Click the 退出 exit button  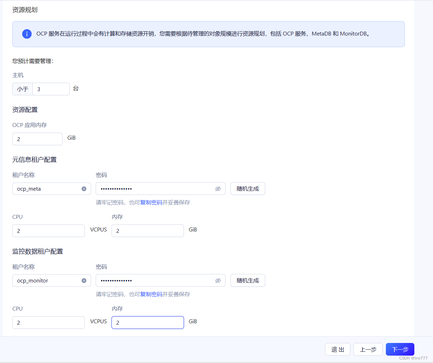coord(338,349)
